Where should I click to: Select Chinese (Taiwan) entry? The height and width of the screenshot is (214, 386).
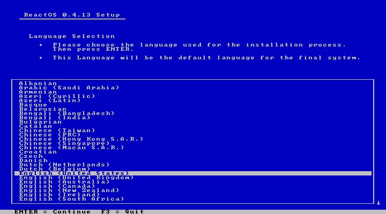pyautogui.click(x=57, y=131)
